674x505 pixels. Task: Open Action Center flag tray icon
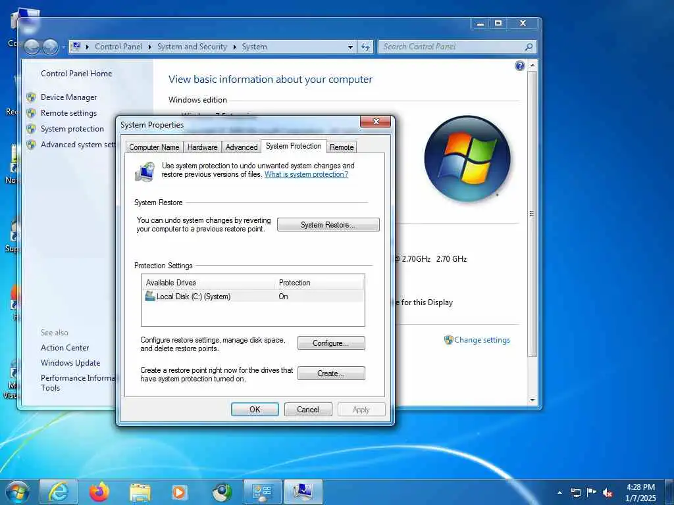592,492
